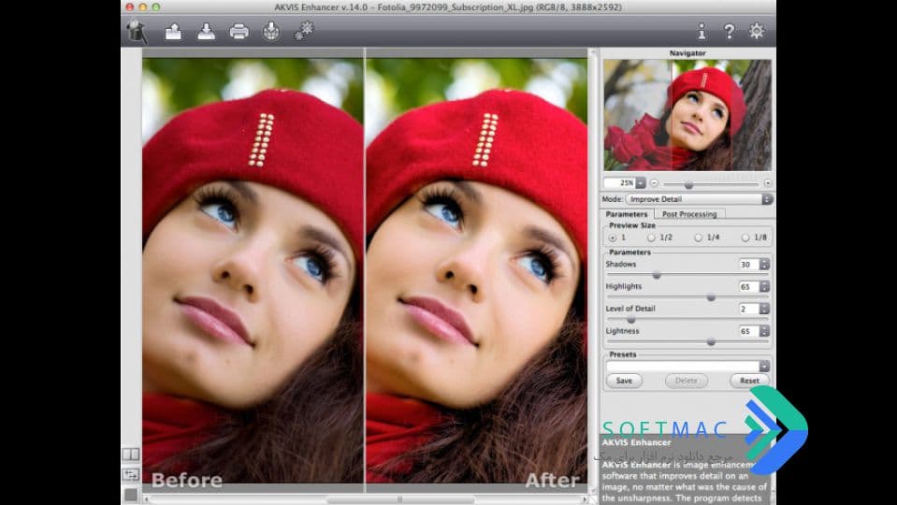This screenshot has height=505, width=897.
Task: Click the swap before/after arrows icon
Action: [x=130, y=474]
